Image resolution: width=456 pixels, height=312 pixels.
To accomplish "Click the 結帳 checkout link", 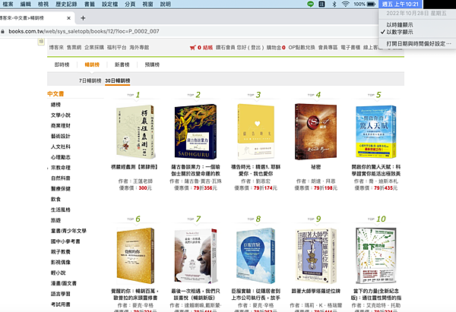I will 207,47.
